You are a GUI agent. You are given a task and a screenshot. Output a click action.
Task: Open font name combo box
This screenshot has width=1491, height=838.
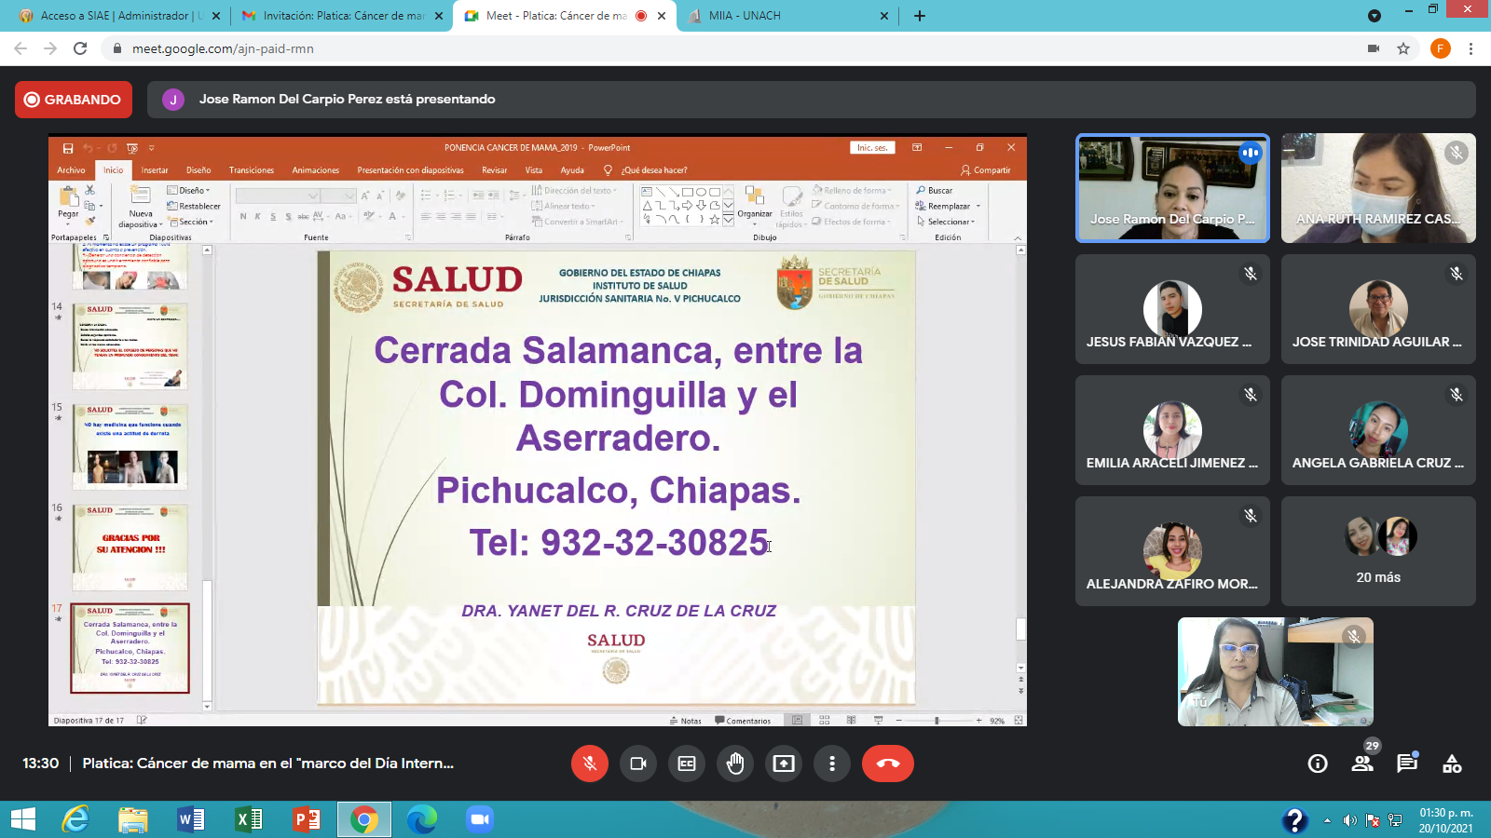pyautogui.click(x=277, y=196)
